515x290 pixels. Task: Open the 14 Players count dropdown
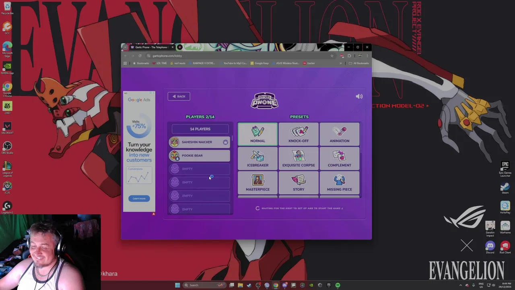coord(200,129)
